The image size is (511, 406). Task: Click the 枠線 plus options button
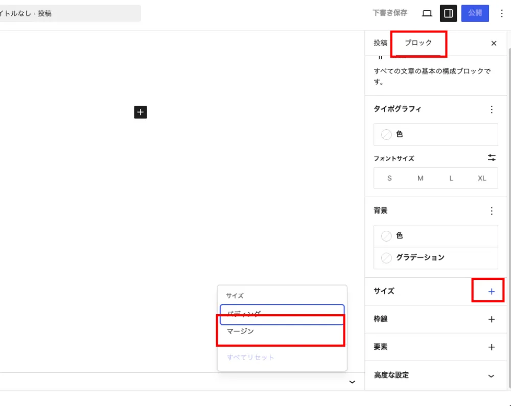pyautogui.click(x=492, y=319)
